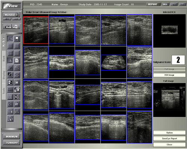Image resolution: width=187 pixels, height=149 pixels.
Task: Switch to two-column split layout
Action: coord(17,46)
